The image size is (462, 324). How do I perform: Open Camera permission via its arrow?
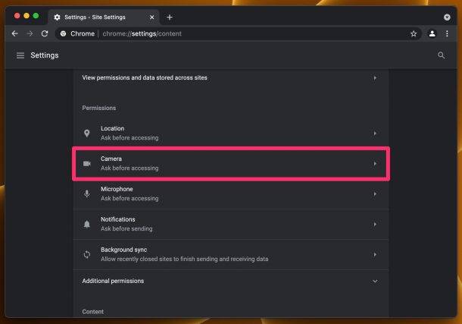pyautogui.click(x=375, y=164)
